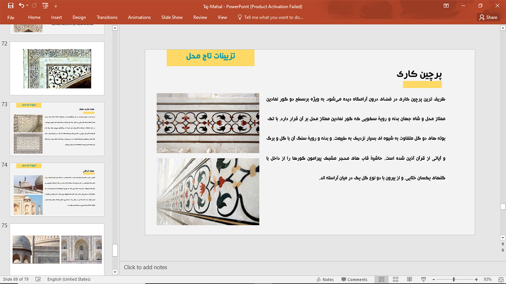This screenshot has height=284, width=506.
Task: Switch to Reading View
Action: [x=409, y=279]
